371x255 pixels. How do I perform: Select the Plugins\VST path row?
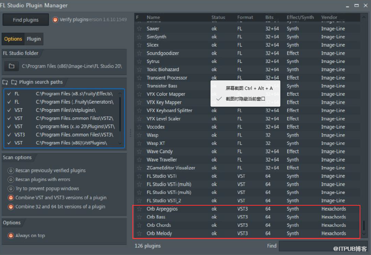pos(61,127)
